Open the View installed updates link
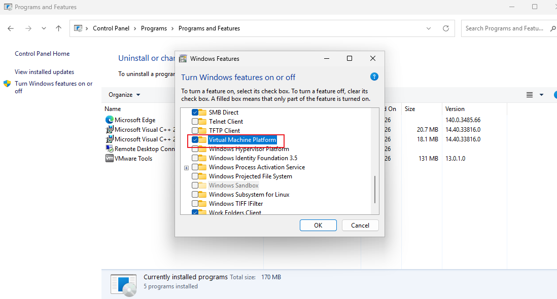The image size is (557, 299). 45,71
